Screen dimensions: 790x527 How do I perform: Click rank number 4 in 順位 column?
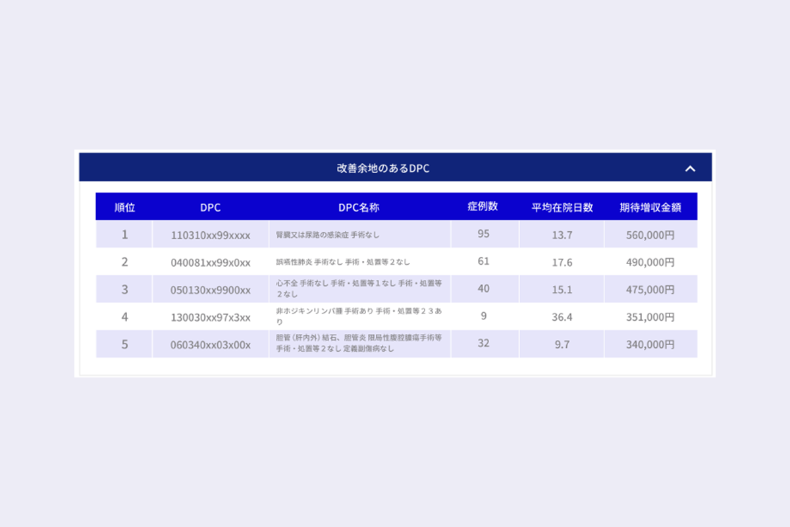pos(124,317)
